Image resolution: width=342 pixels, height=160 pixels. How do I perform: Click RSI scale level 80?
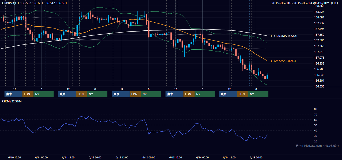pos(316,109)
